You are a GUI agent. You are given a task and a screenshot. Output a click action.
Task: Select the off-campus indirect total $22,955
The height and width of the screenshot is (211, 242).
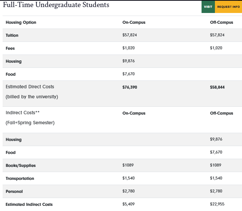point(217,204)
